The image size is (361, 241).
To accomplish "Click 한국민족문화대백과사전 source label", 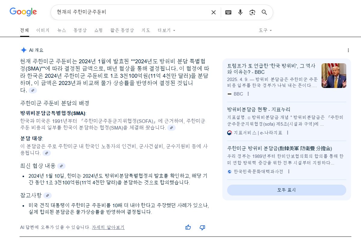I will coord(258,171).
